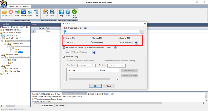Toggle Hierarchy starts without Top of Personal Folder

pyautogui.click(x=64, y=48)
